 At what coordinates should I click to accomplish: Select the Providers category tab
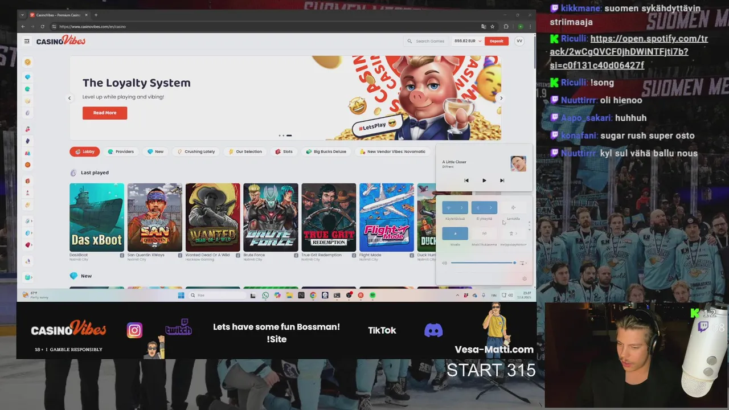tap(121, 151)
